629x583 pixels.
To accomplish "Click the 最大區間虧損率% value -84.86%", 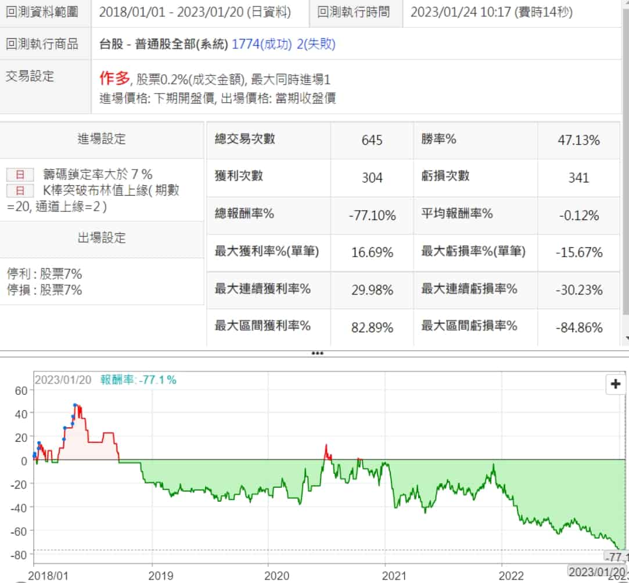I will [578, 328].
